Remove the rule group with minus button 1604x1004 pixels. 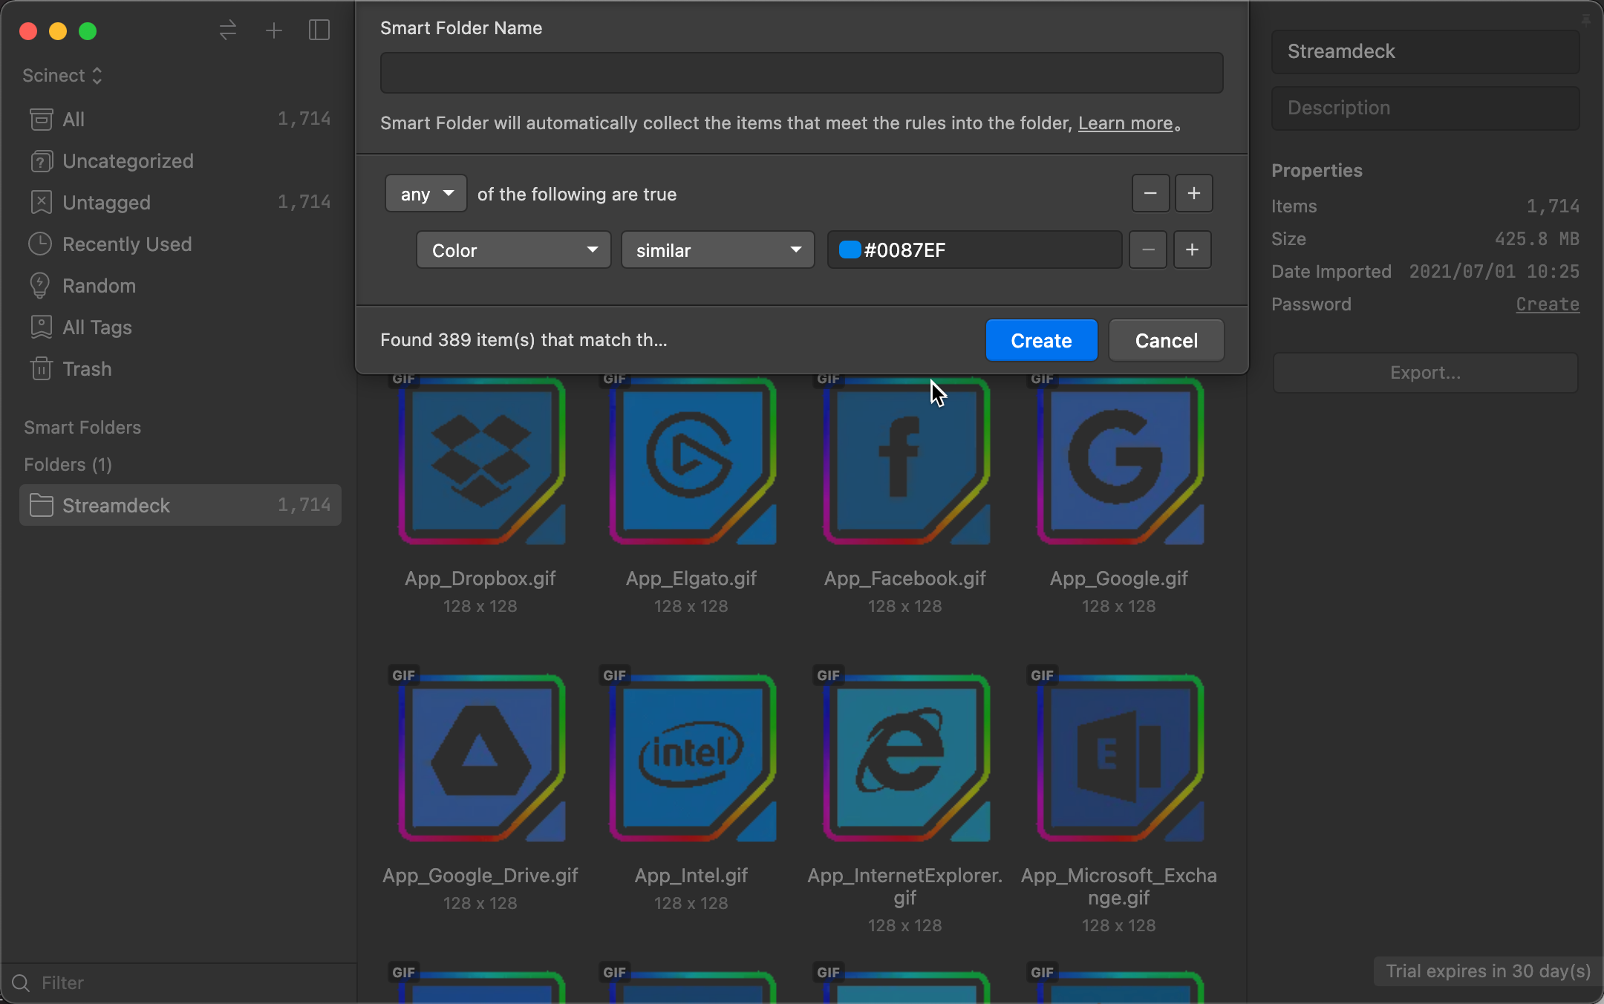1150,194
